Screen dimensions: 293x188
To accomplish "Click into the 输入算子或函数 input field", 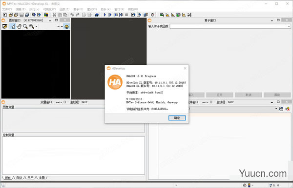I will 230,26.
